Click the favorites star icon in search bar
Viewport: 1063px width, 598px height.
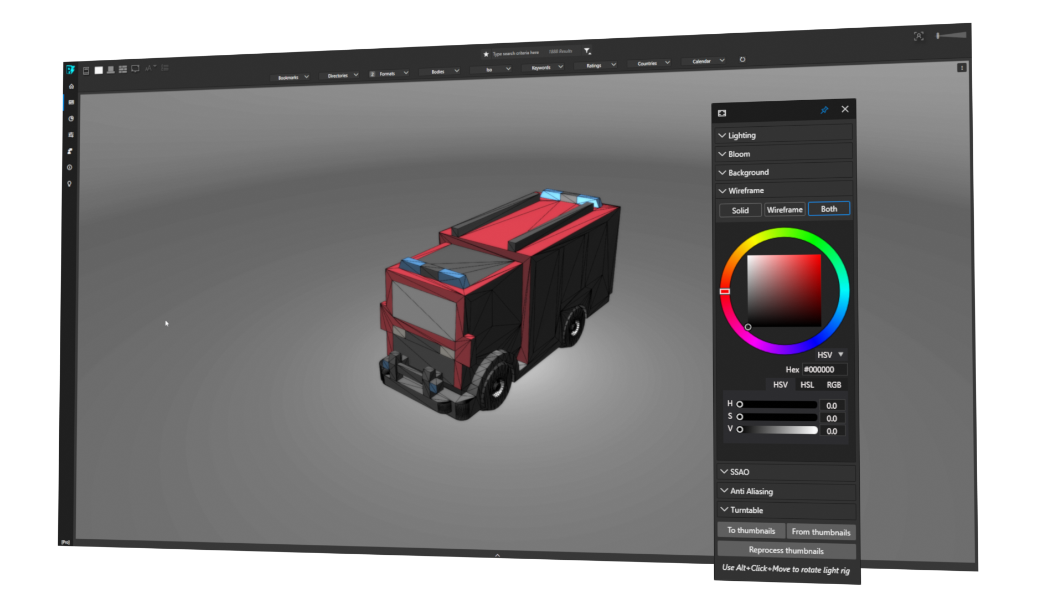[x=486, y=54]
